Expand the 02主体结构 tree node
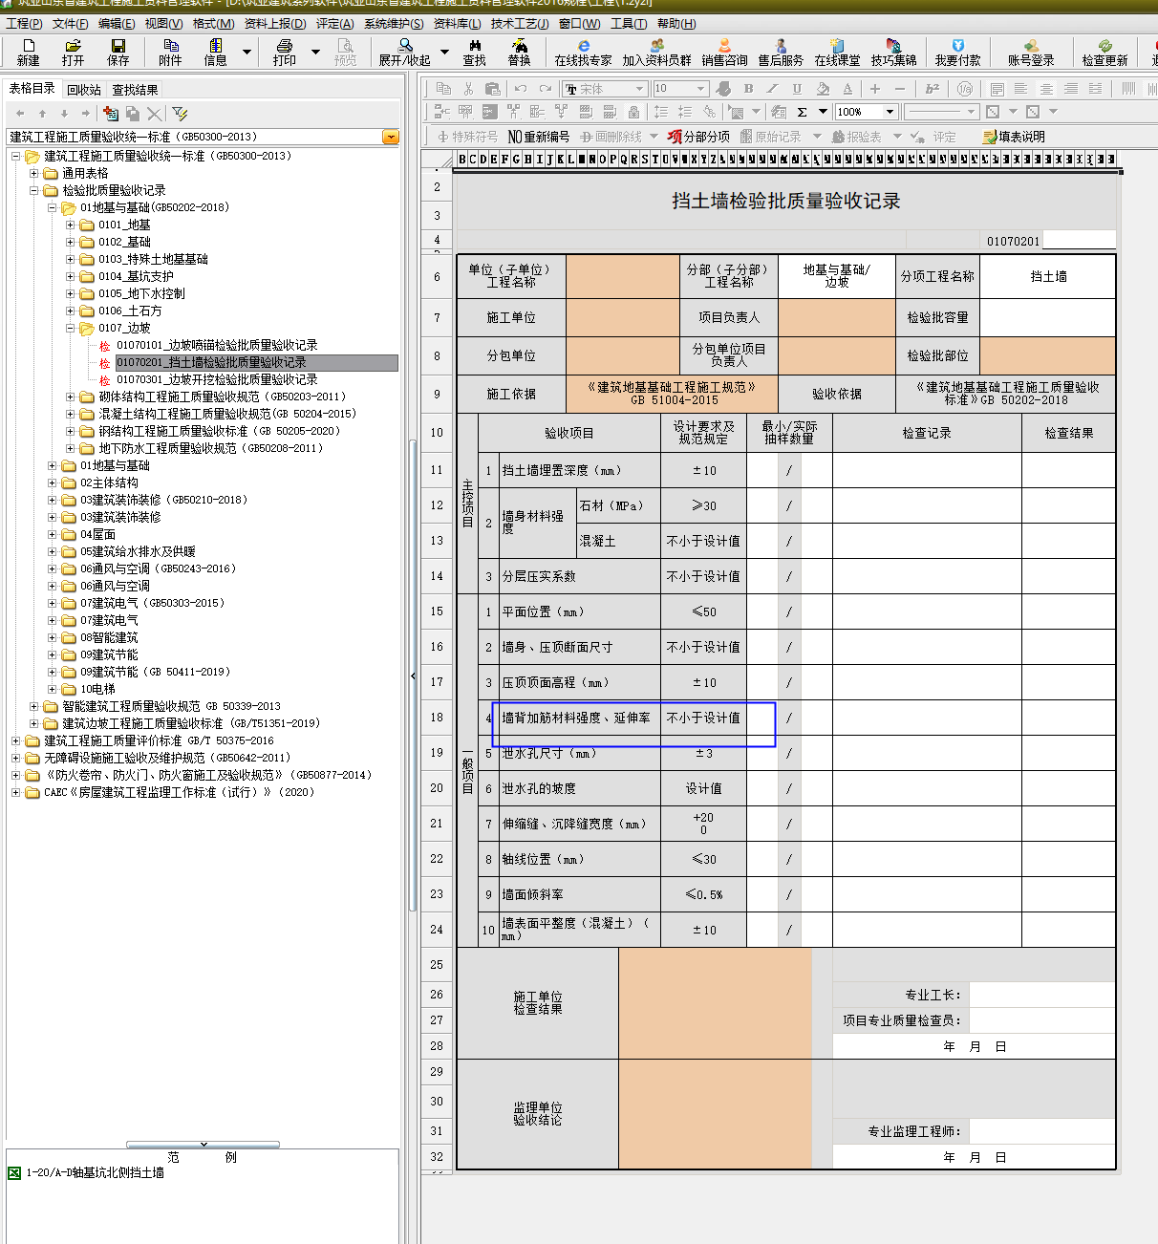 pos(52,483)
